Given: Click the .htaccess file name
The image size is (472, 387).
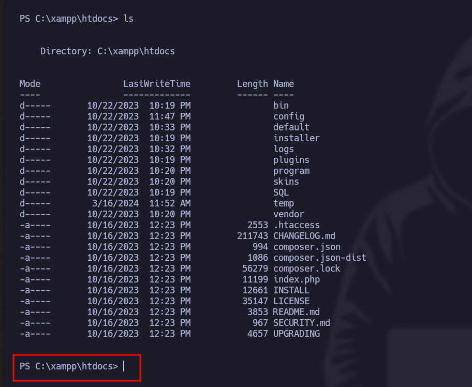Looking at the screenshot, I should [x=297, y=225].
